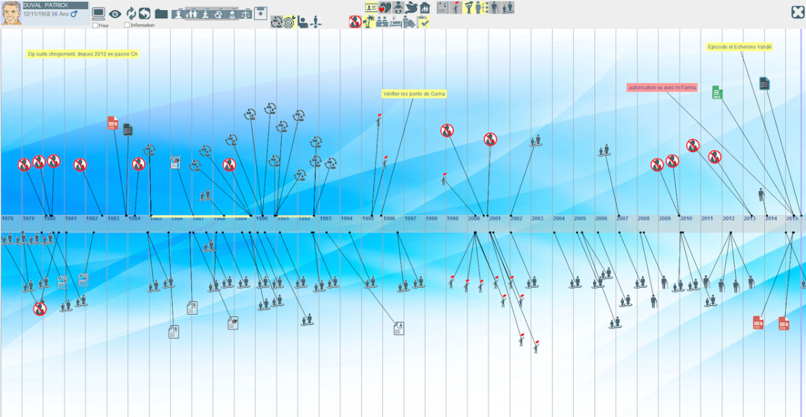Viewport: 806px width, 417px height.
Task: Click the house with family icon
Action: pyautogui.click(x=424, y=7)
